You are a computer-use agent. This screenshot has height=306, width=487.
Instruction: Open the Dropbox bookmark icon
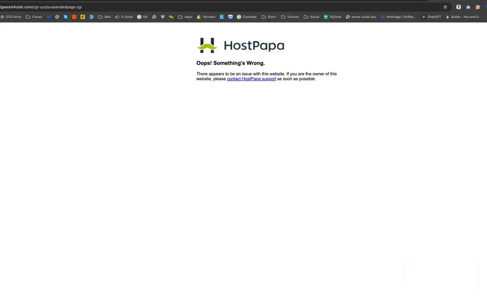(49, 17)
